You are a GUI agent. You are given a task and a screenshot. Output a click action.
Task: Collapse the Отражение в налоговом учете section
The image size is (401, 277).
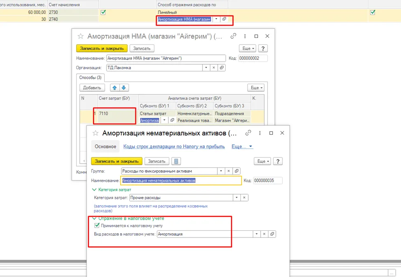point(94,218)
